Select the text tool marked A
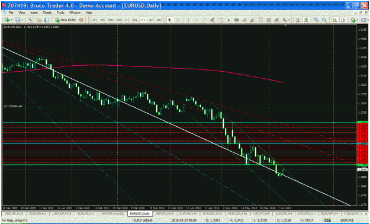Viewport: 370px width, 224px height. (x=229, y=20)
